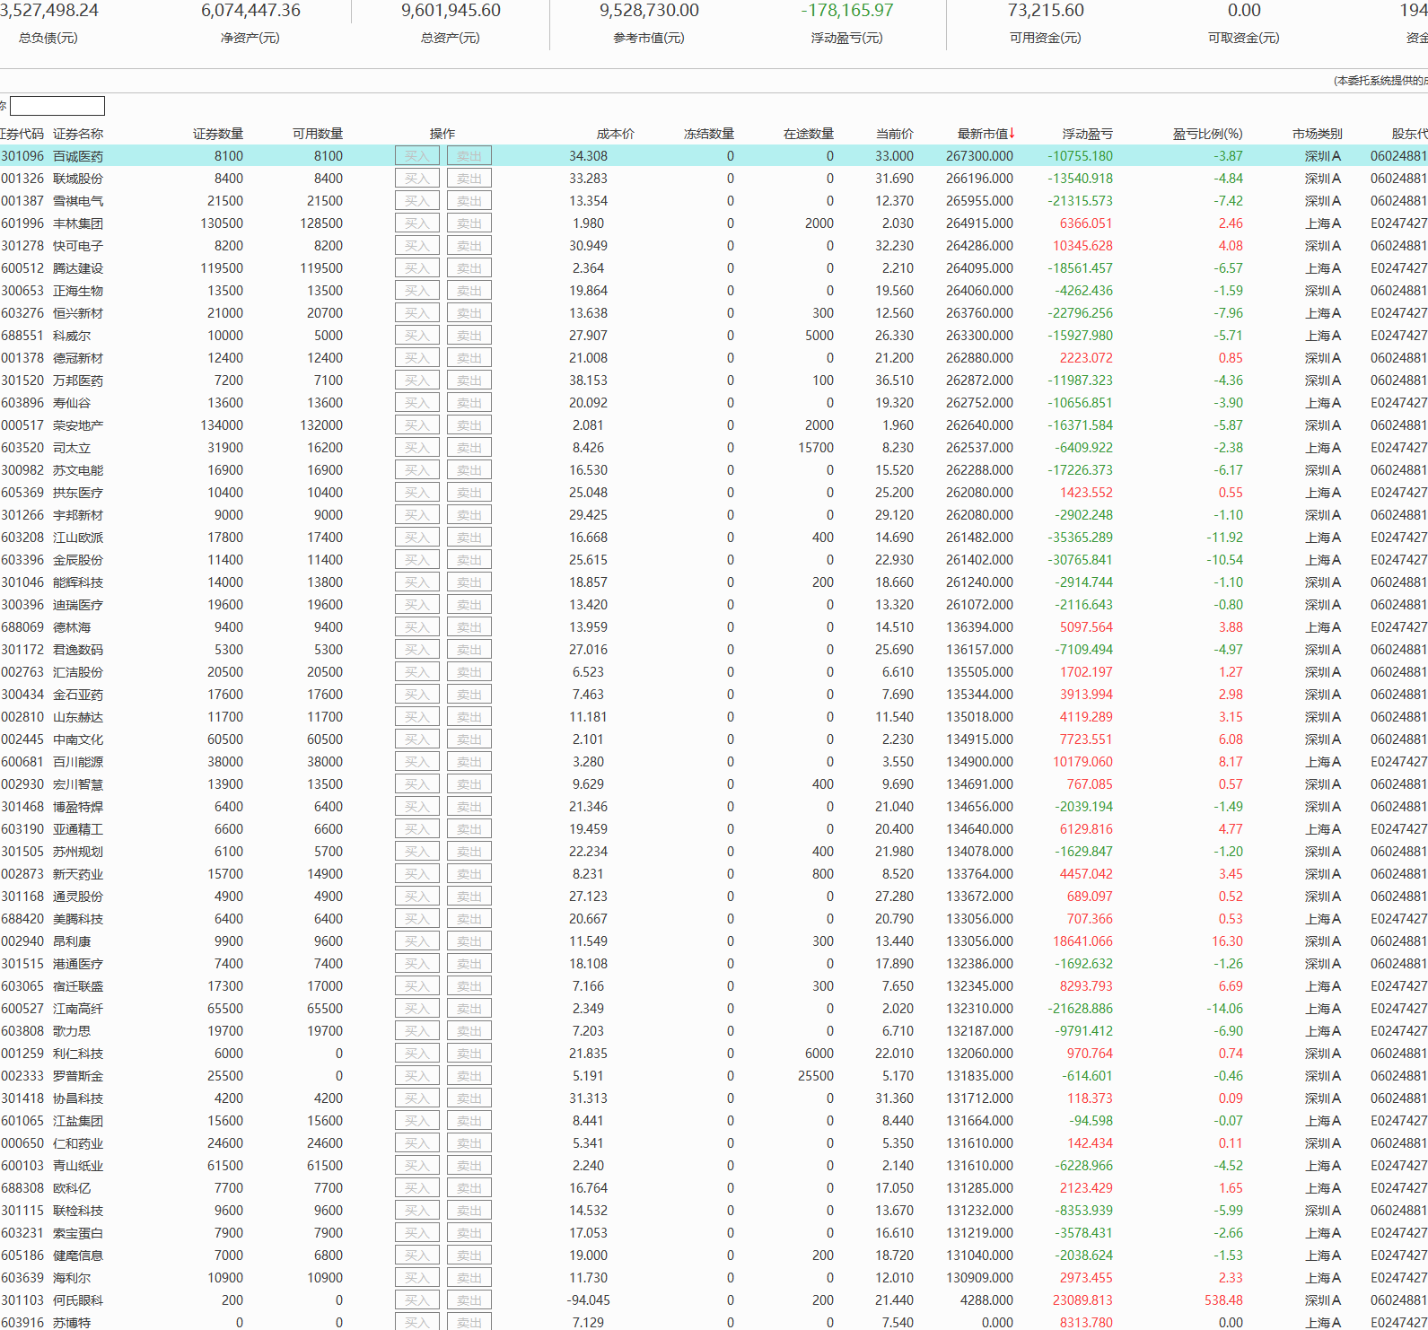Click 买入 button for 德林海

pyautogui.click(x=417, y=627)
